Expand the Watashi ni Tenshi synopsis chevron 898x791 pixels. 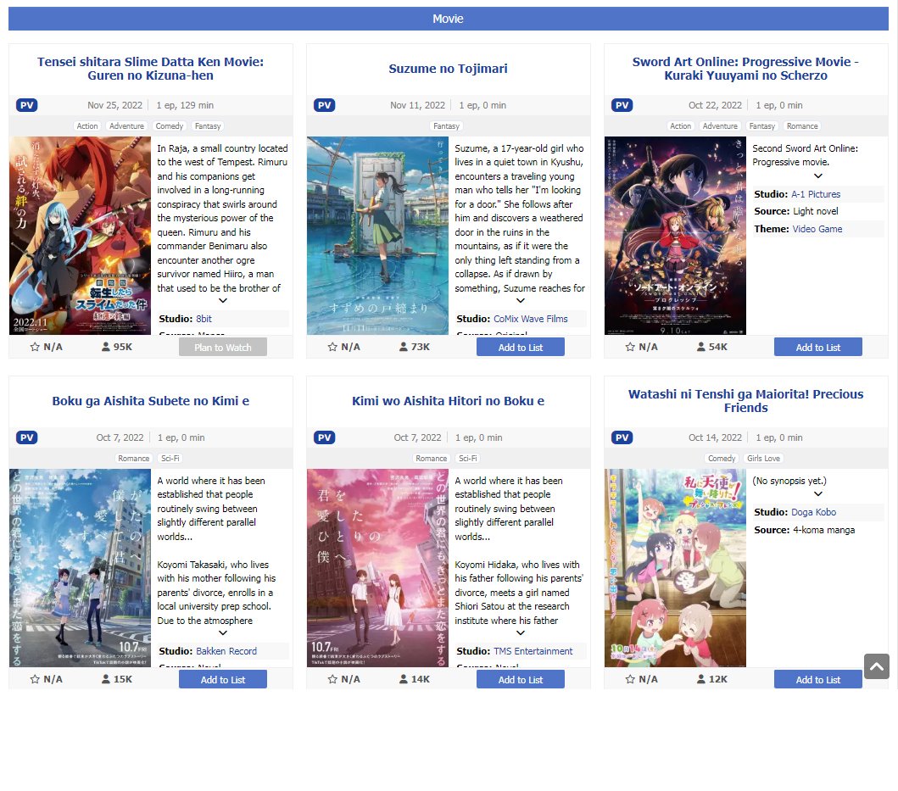(x=817, y=493)
